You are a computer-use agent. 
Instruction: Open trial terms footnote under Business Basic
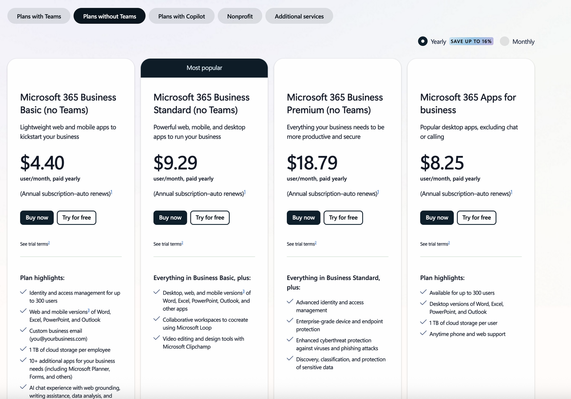point(49,243)
